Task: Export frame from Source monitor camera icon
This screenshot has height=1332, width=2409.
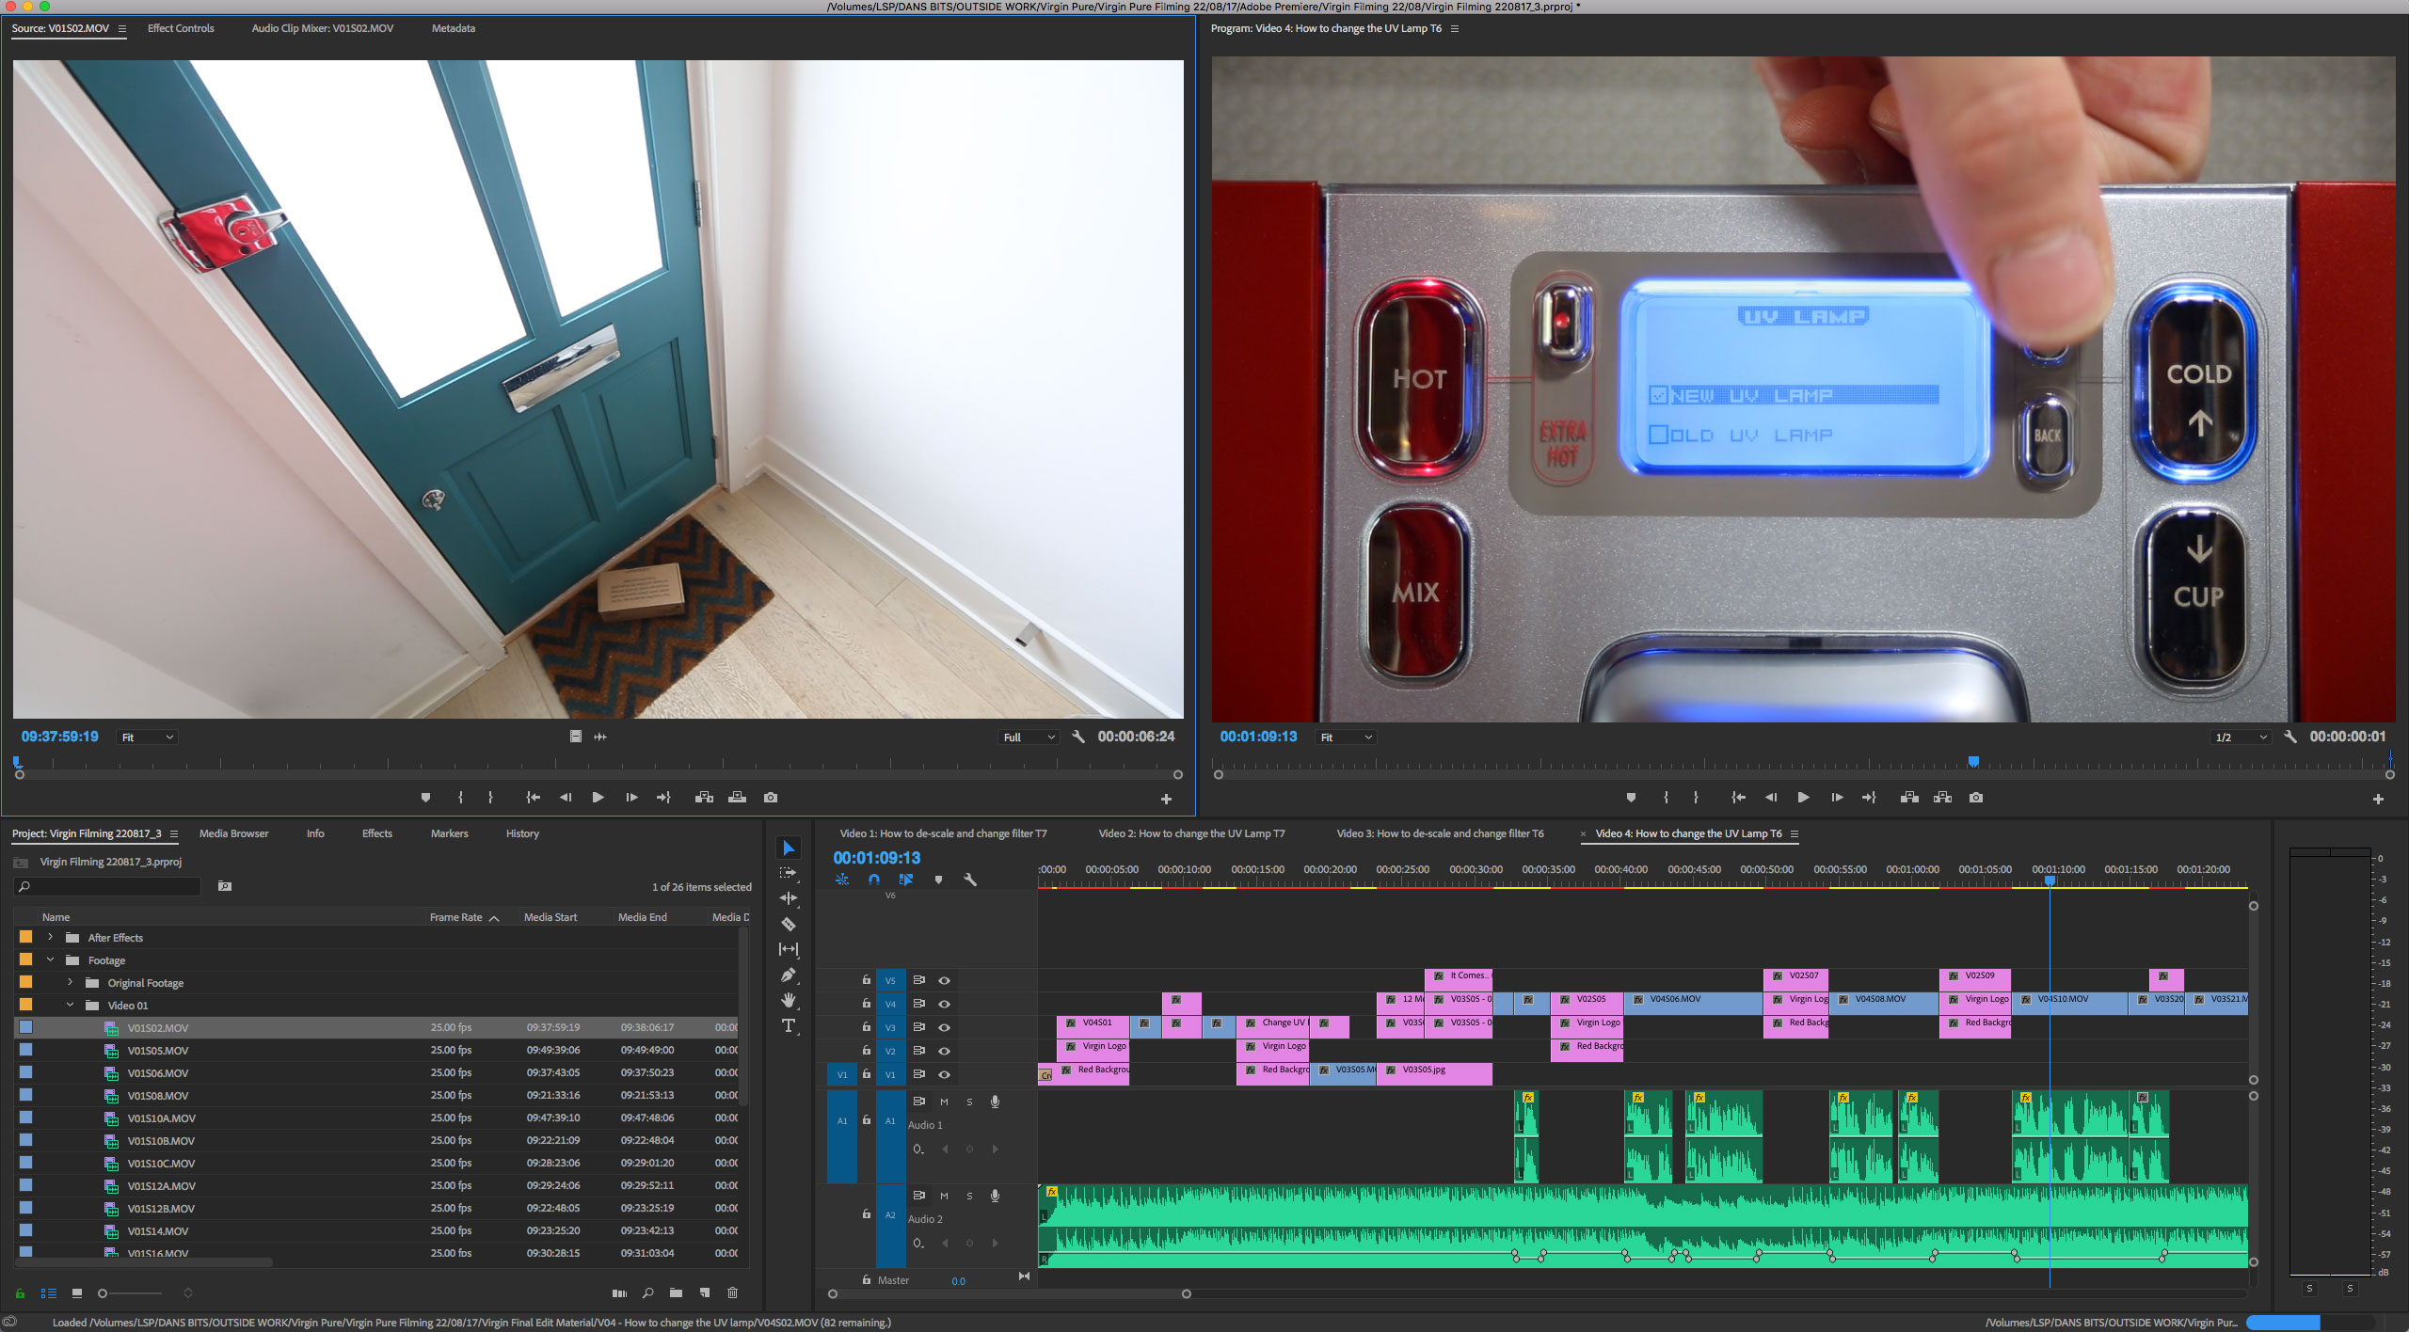Action: coord(771,798)
